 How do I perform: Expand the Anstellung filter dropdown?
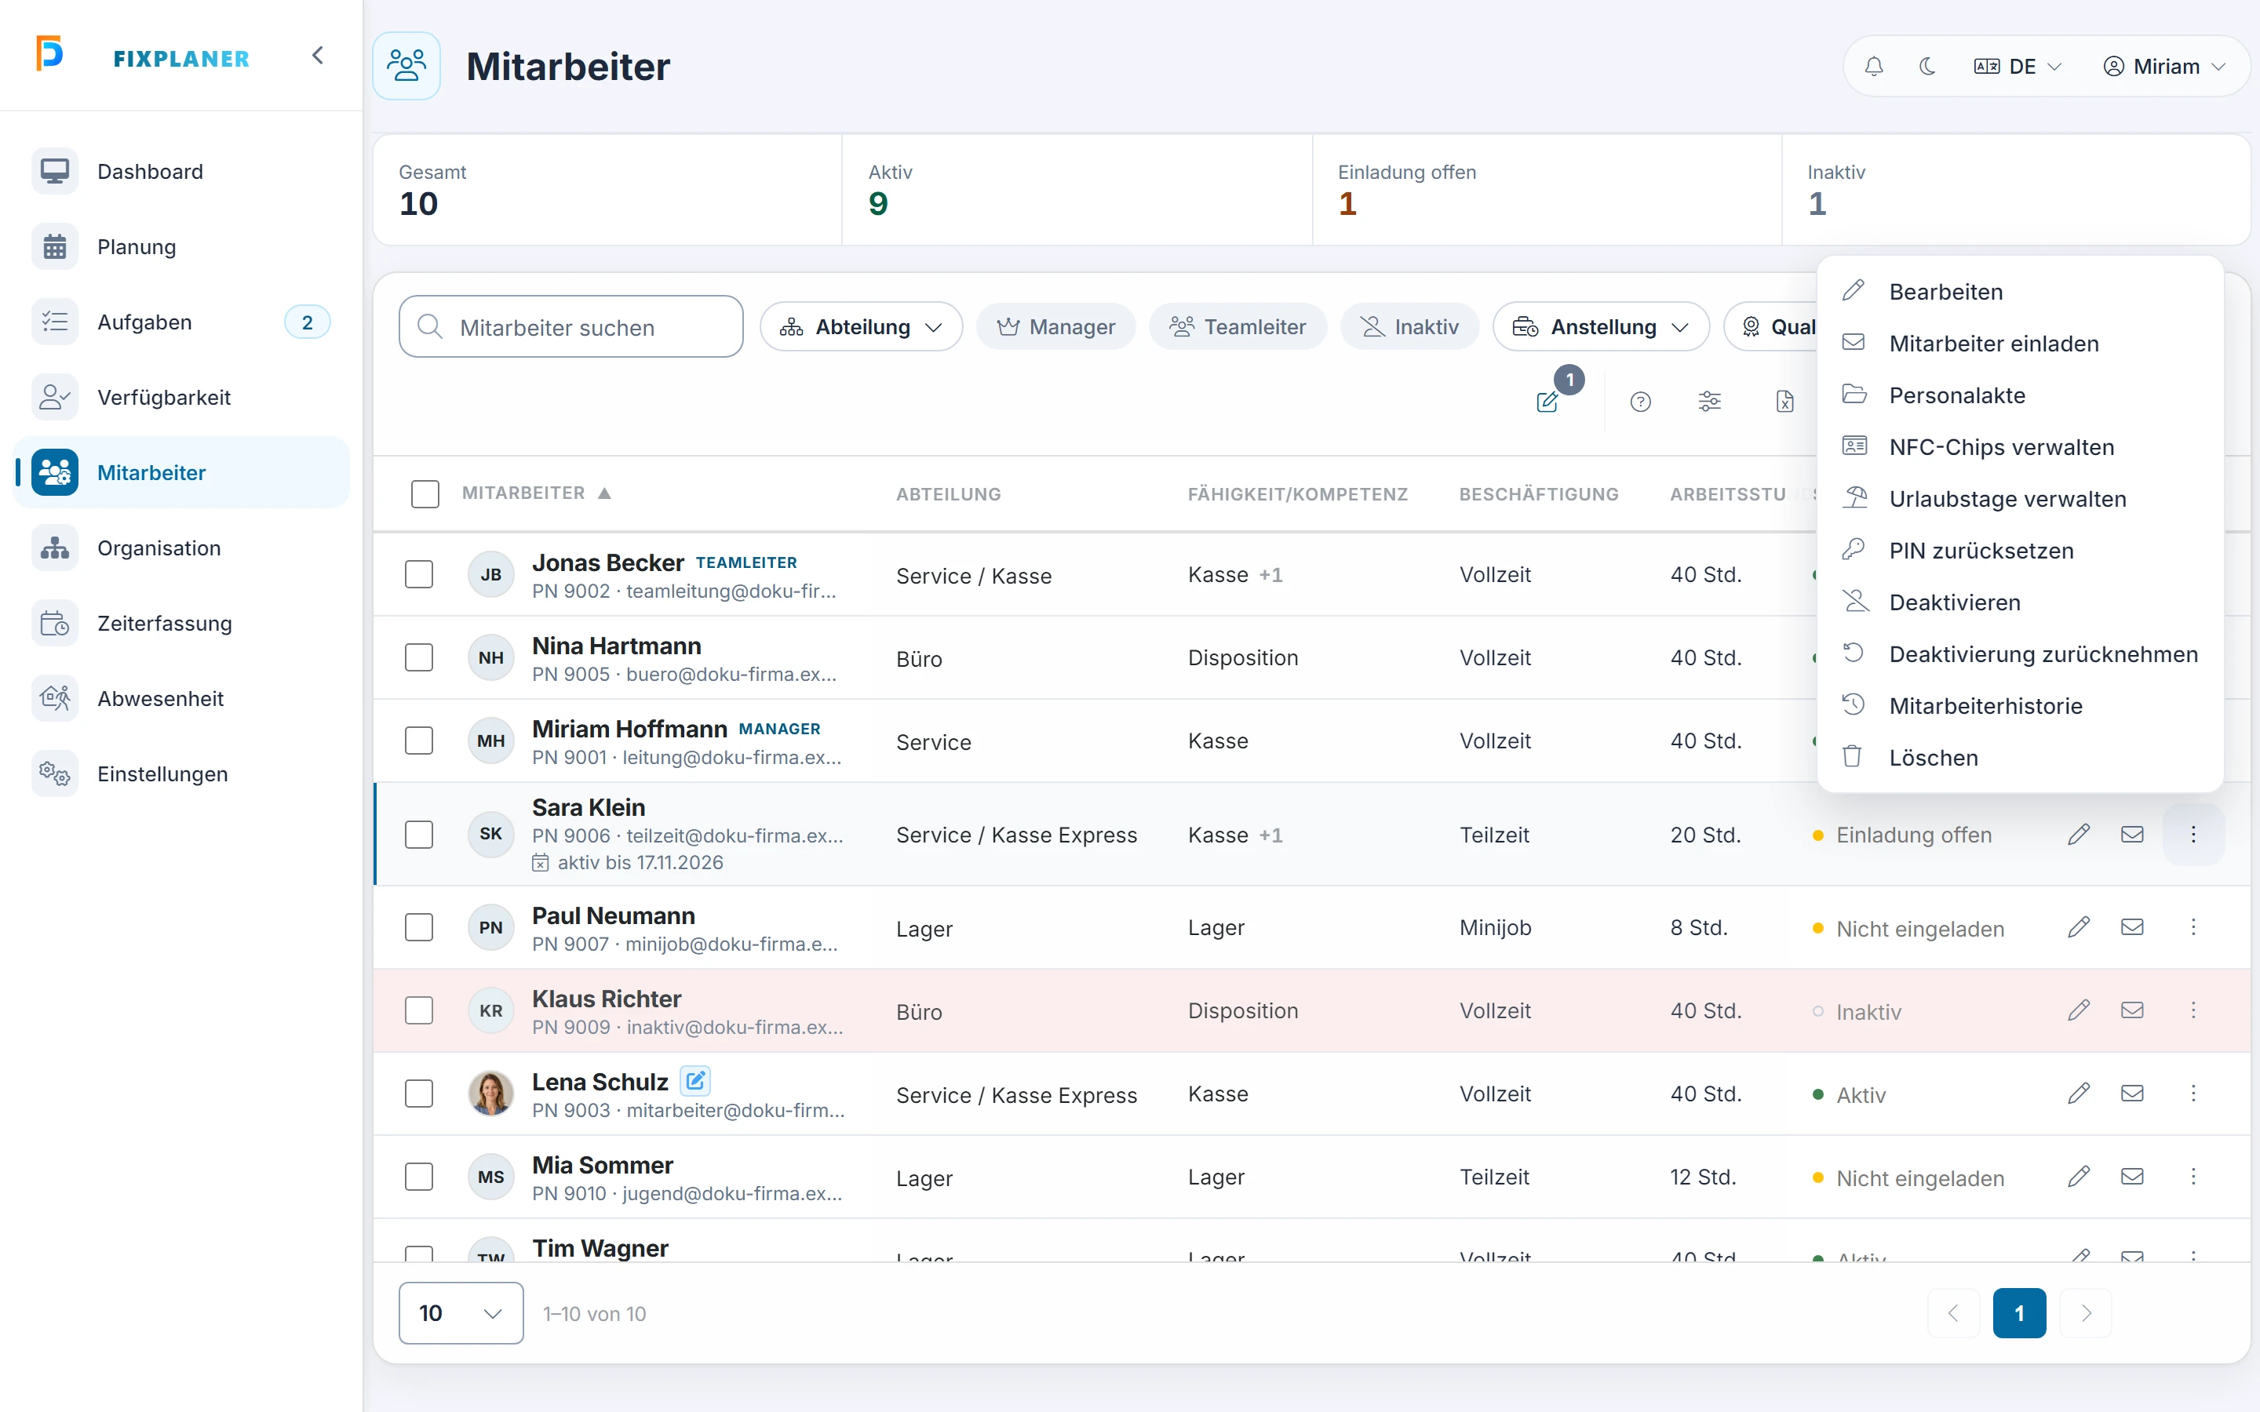(x=1601, y=327)
